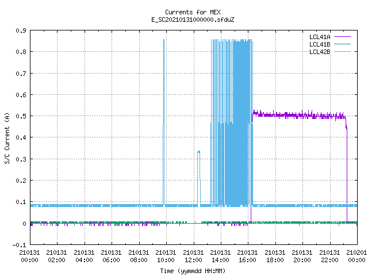Click the chart title 'Currents for MEX'
Viewport: 368px width, 276px height.
coord(193,12)
